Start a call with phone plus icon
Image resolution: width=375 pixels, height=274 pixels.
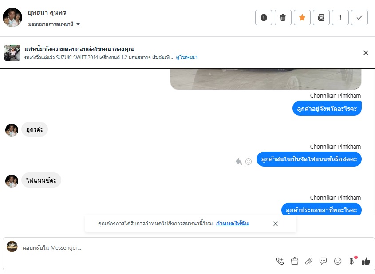tap(280, 261)
